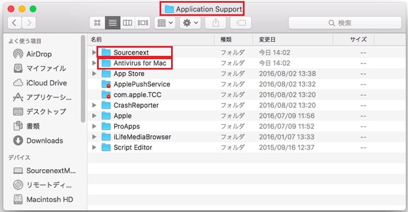Screen dimensions: 408x212
Task: Expand the ProApps folder triangle
Action: click(94, 126)
